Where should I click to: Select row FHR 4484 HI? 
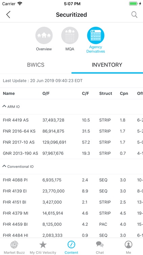pyautogui.click(x=71, y=234)
